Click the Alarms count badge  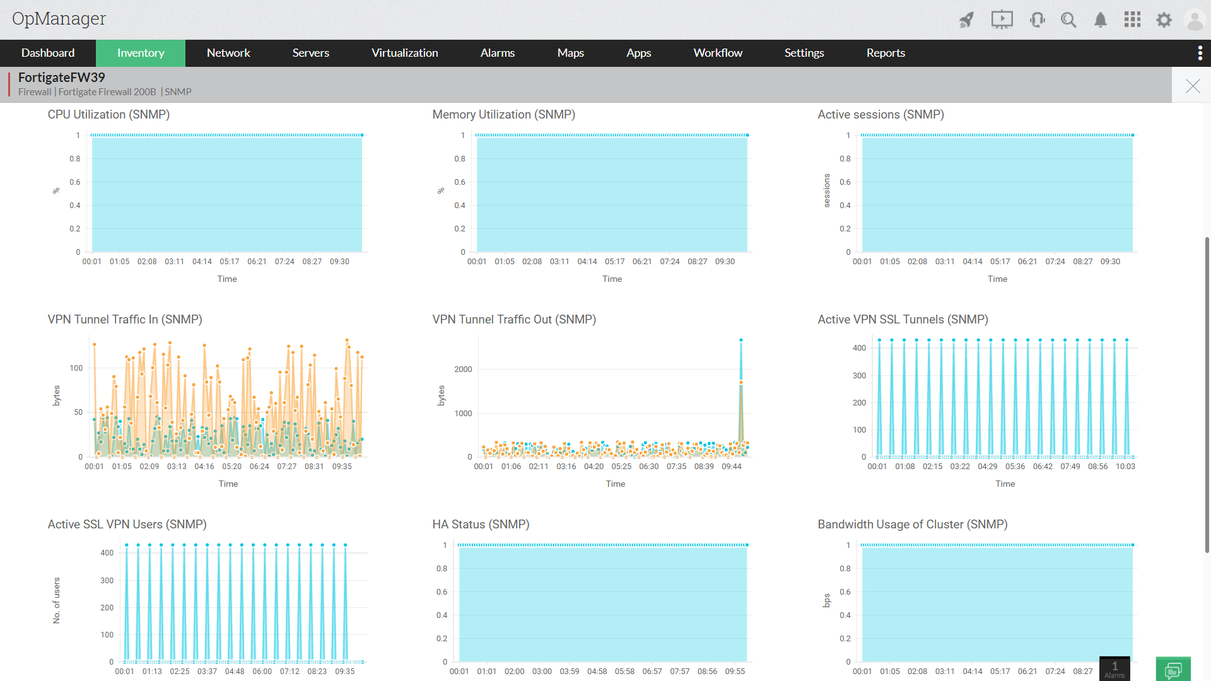[1114, 669]
